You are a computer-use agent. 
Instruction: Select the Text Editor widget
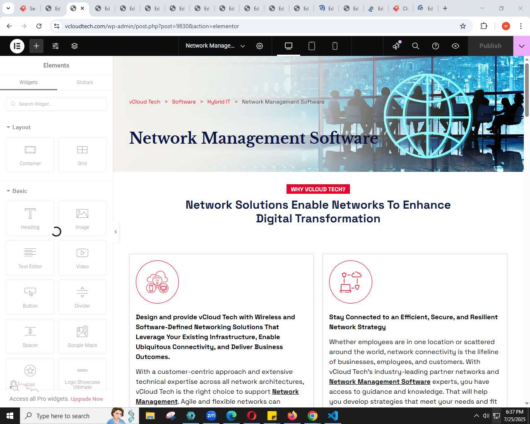(x=30, y=258)
